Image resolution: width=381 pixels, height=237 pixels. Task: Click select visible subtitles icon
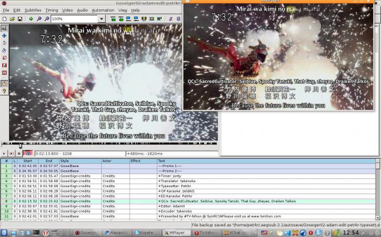tap(144, 18)
